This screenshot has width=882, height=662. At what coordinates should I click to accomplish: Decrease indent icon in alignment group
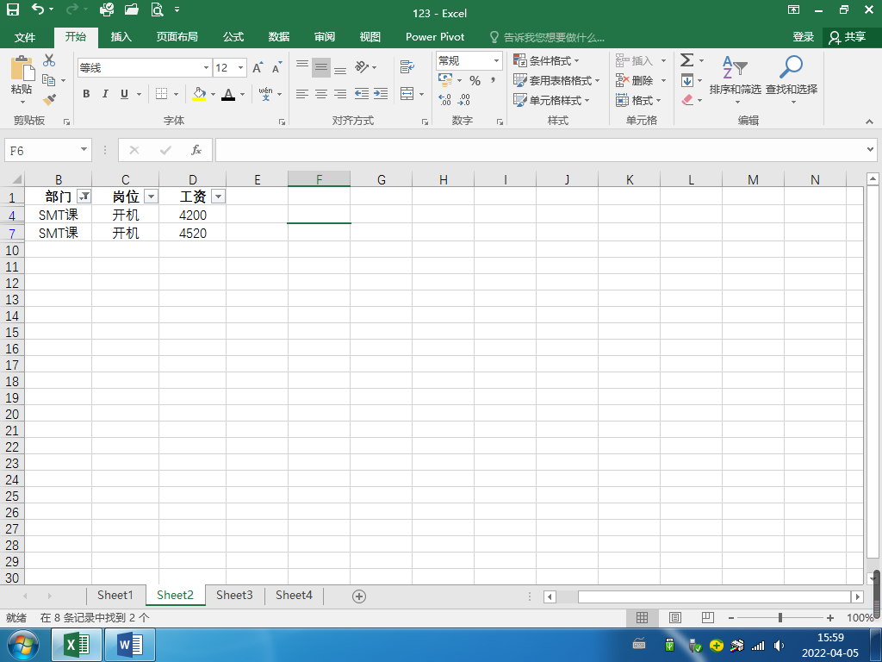pos(362,93)
